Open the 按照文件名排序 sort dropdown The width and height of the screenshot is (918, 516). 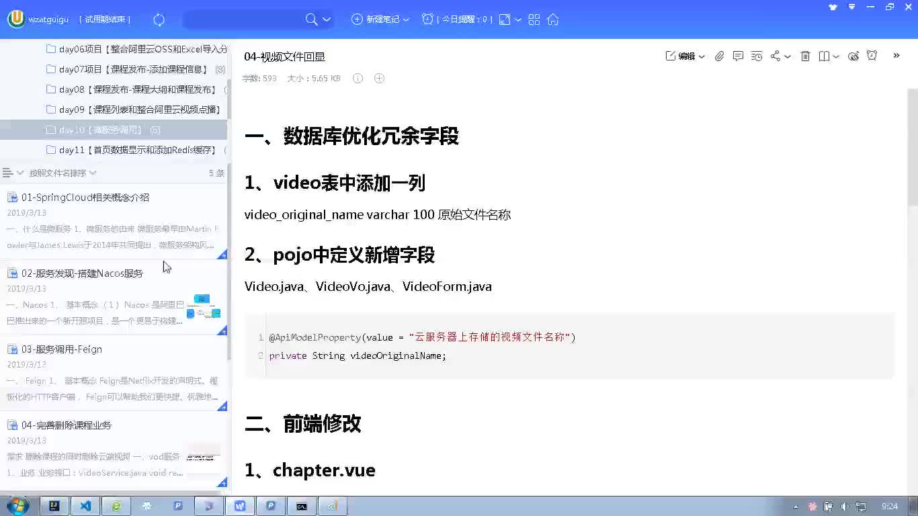pyautogui.click(x=62, y=173)
